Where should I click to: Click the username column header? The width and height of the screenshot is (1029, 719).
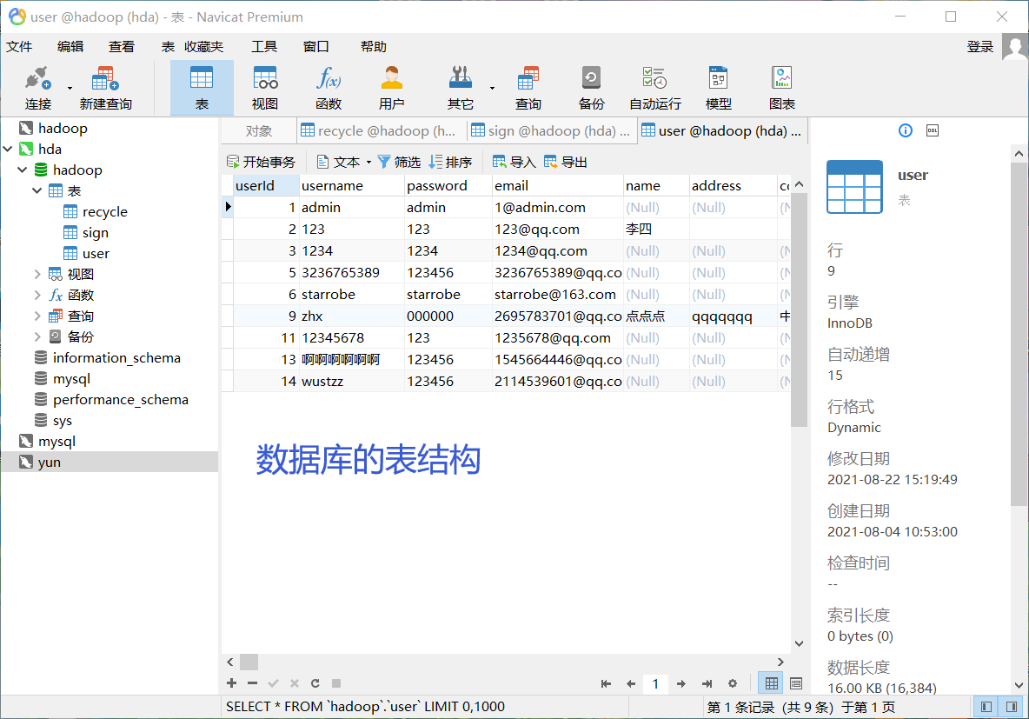[352, 186]
